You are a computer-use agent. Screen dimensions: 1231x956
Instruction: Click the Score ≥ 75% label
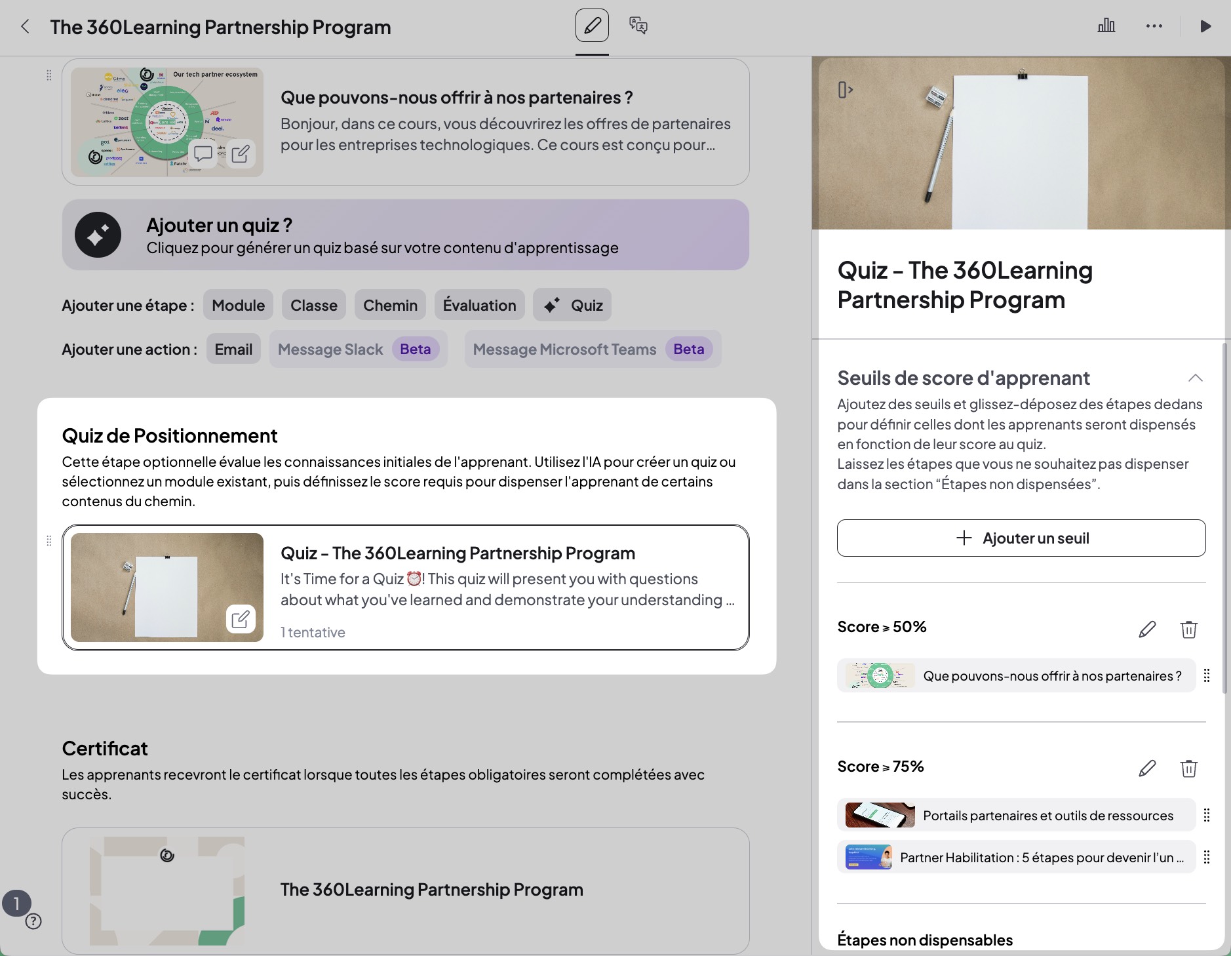[x=880, y=767]
